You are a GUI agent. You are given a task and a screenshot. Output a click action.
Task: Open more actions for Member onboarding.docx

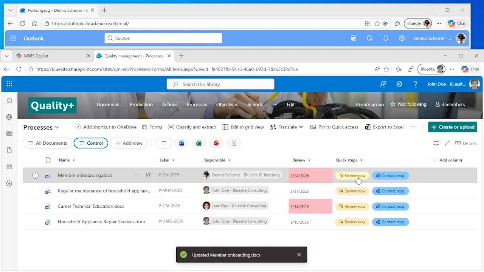137,175
